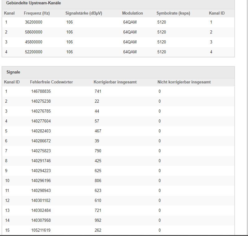Select the codeword count 146788835
This screenshot has height=236, width=248.
[x=41, y=91]
